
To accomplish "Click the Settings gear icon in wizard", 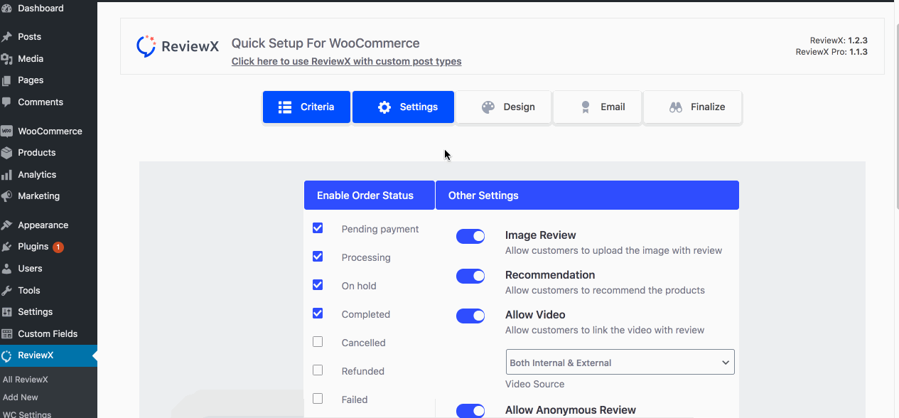I will [x=384, y=107].
